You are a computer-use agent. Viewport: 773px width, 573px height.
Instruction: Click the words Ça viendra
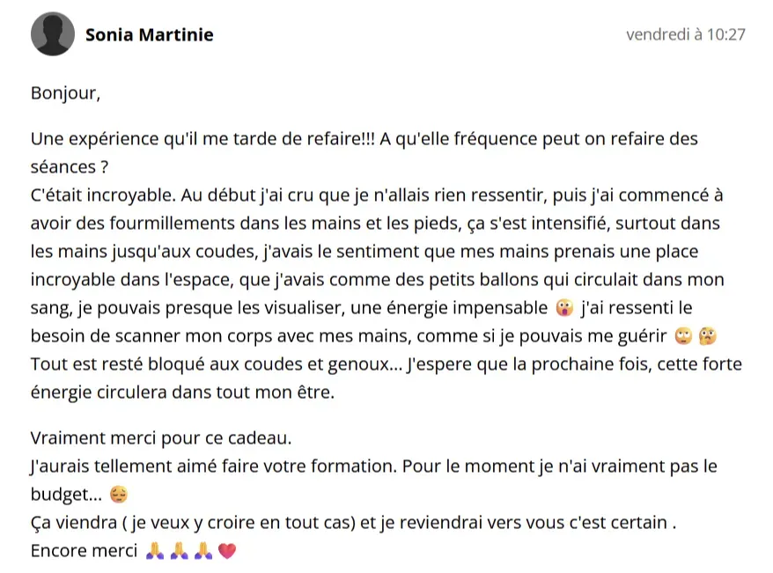click(x=74, y=522)
